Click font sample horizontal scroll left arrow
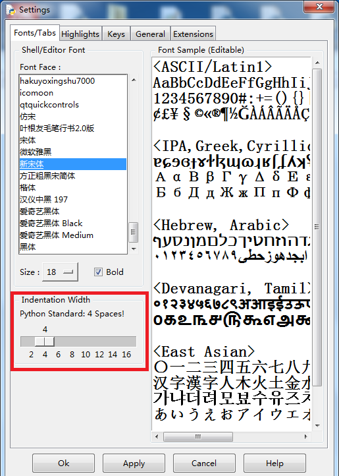Screen dimensions: 339x476 click(157, 436)
